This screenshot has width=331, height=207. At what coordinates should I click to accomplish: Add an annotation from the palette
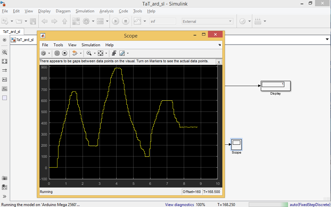click(x=5, y=80)
